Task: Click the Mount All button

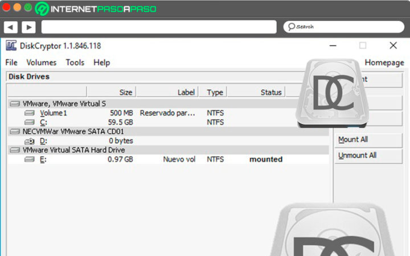Action: pos(368,140)
